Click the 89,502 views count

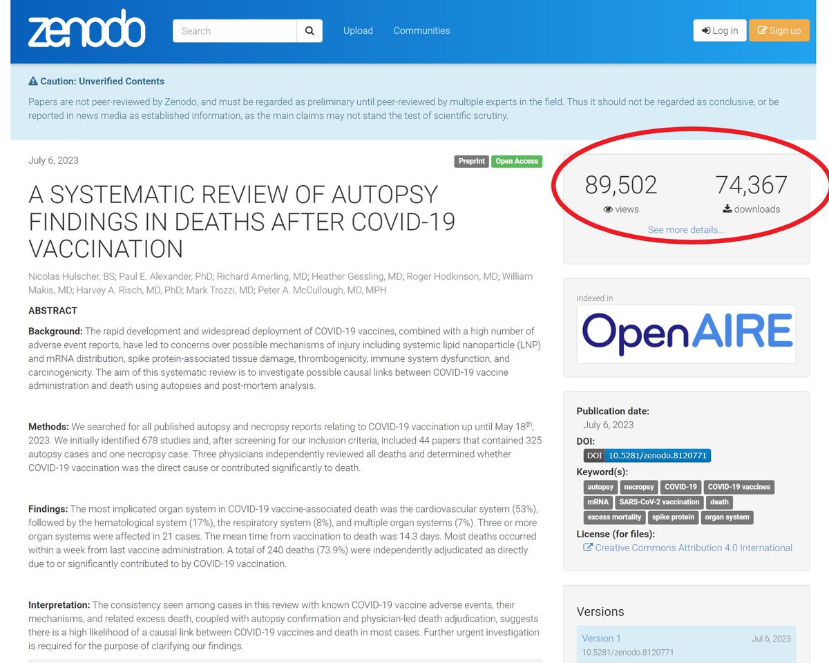tap(621, 184)
